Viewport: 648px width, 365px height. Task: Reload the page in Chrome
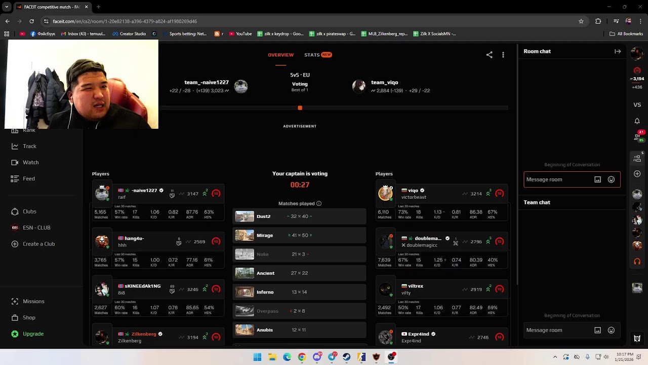coord(31,21)
